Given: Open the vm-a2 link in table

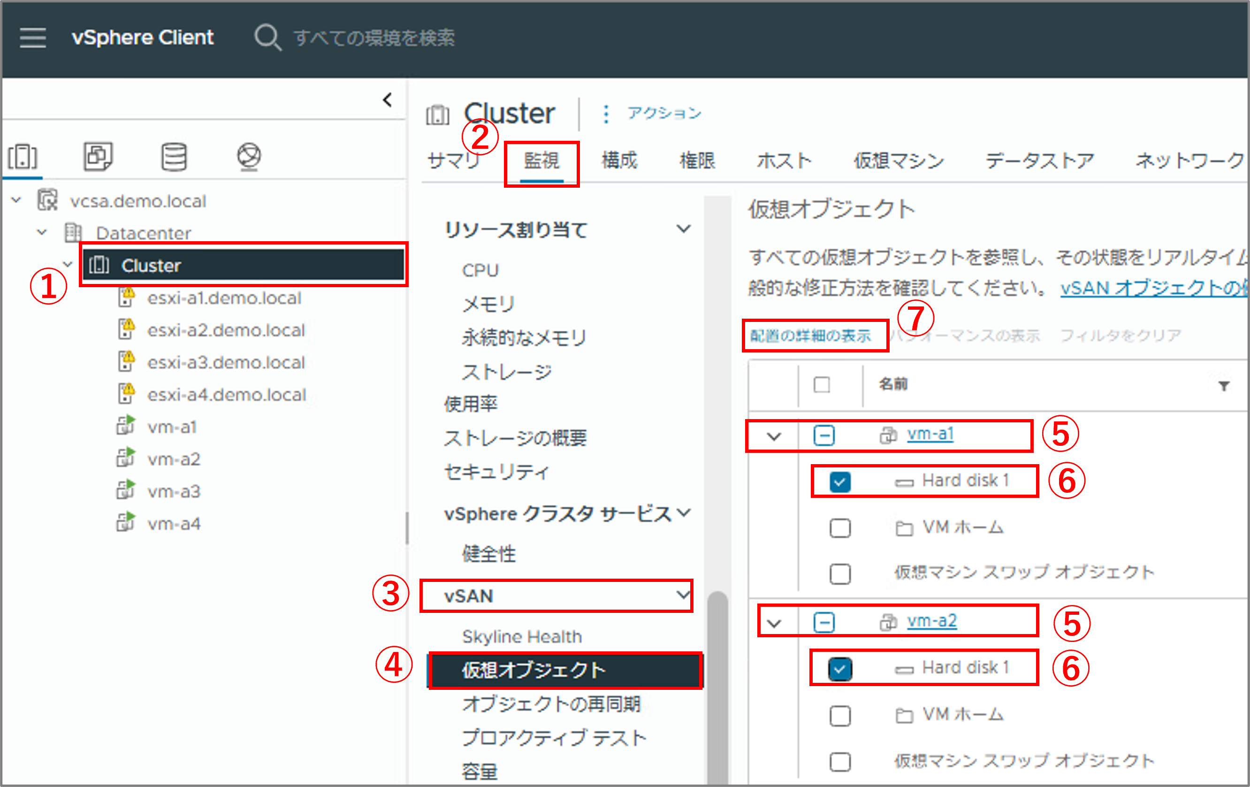Looking at the screenshot, I should (932, 621).
